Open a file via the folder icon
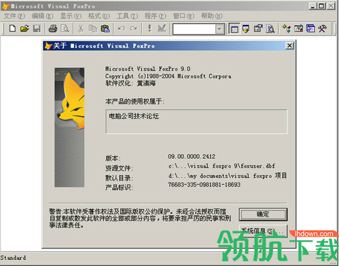 click(24, 28)
